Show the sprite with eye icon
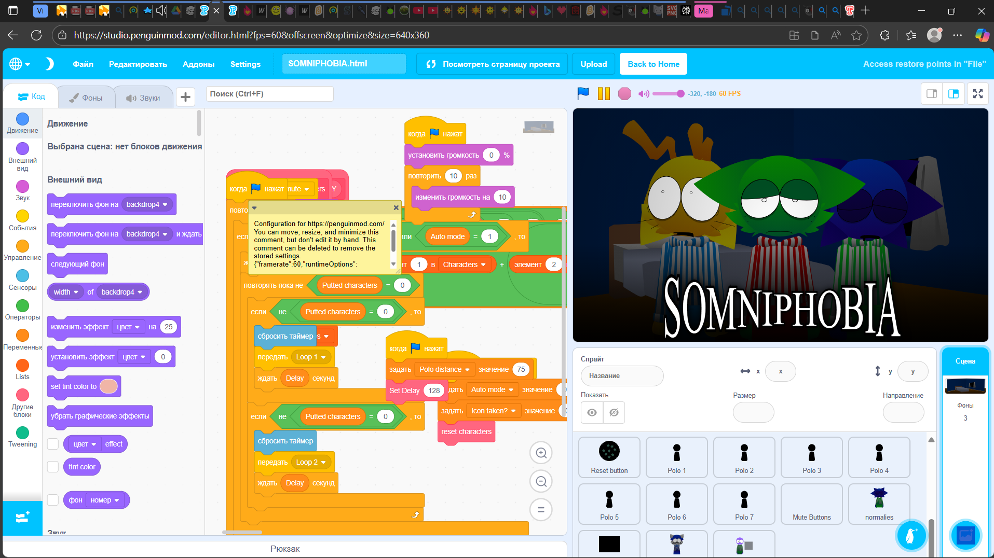 [x=592, y=412]
